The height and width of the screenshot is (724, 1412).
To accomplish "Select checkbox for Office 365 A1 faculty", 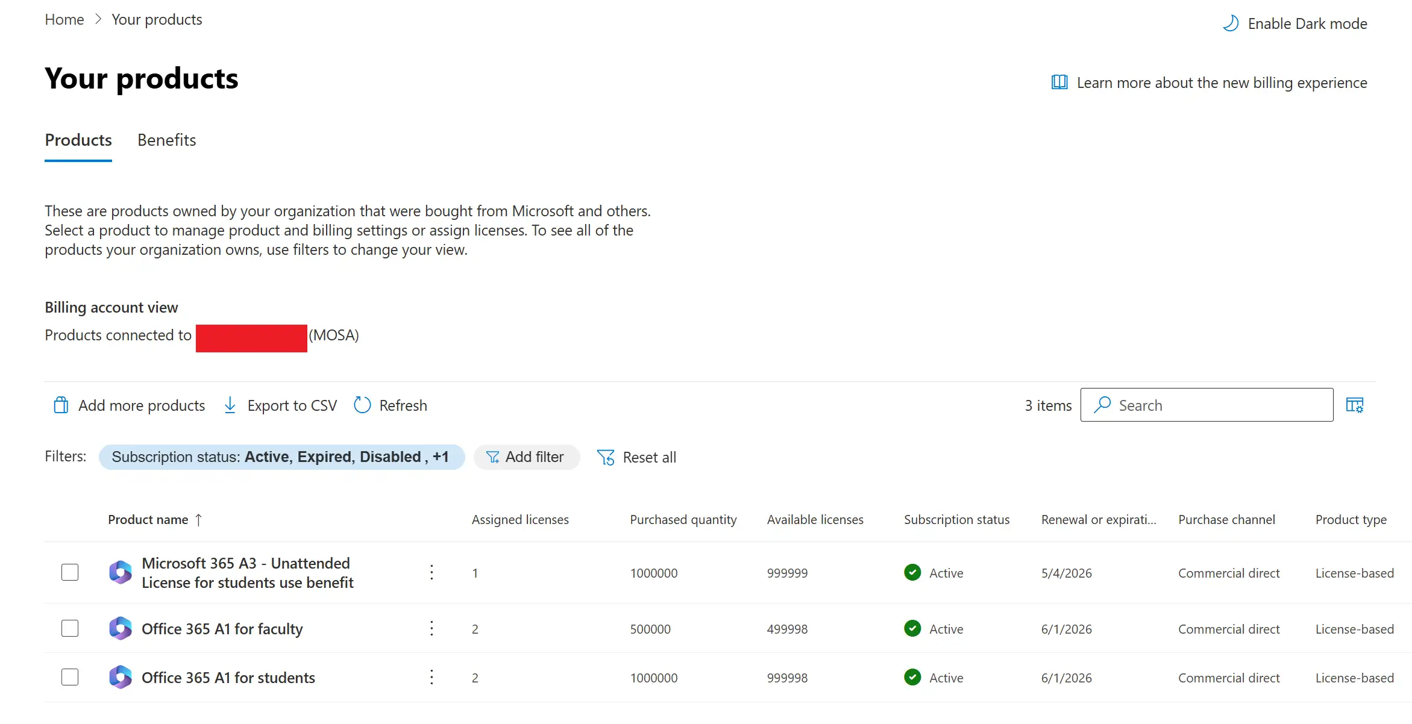I will tap(70, 628).
